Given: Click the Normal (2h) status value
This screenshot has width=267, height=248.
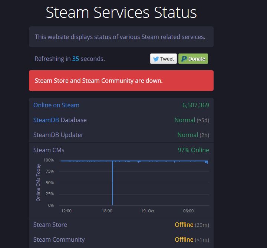Looking at the screenshot, I should click(x=193, y=135).
